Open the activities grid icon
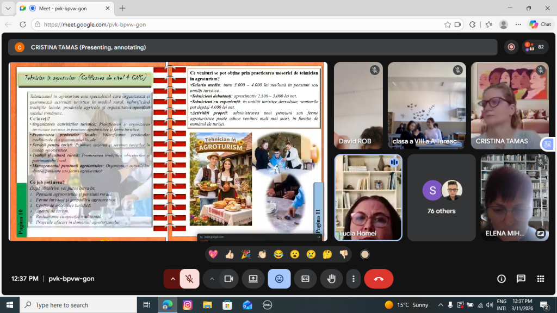This screenshot has width=557, height=313. click(x=540, y=279)
